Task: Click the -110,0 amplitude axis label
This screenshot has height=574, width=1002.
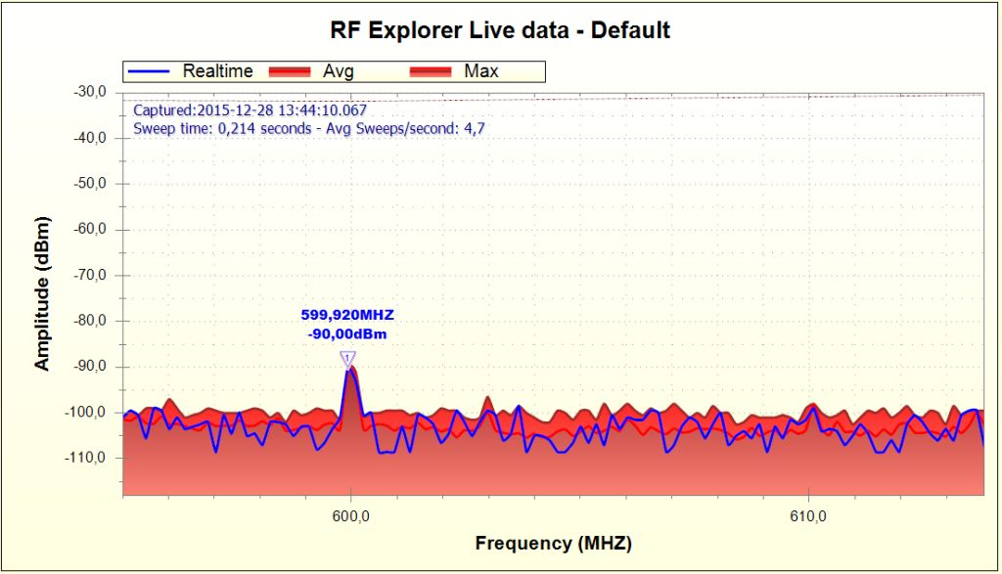Action: coord(86,458)
